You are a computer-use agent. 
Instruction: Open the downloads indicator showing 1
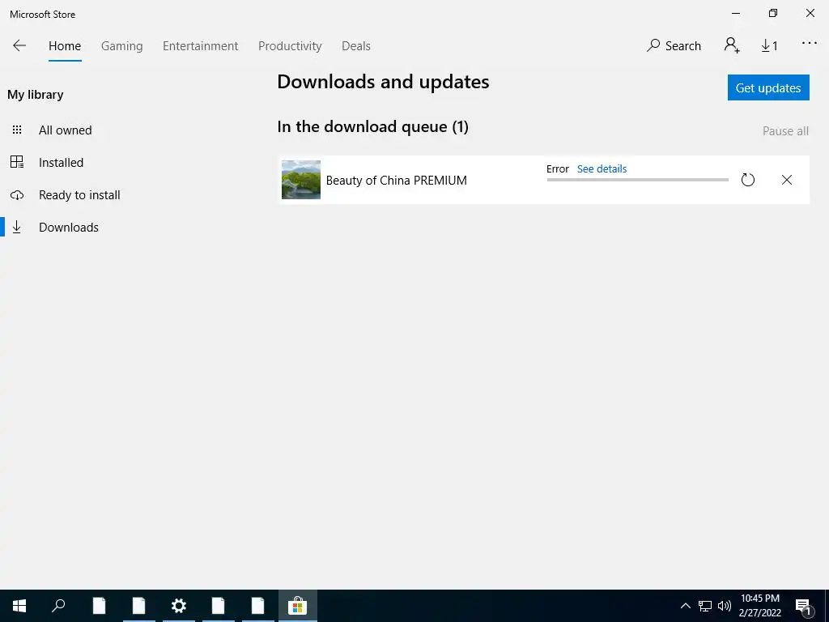(x=769, y=46)
